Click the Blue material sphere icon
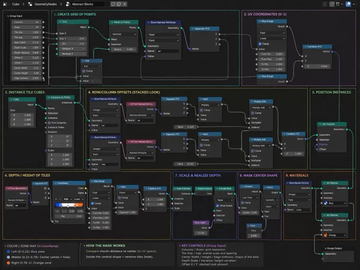The image size is (360, 270). click(x=326, y=203)
